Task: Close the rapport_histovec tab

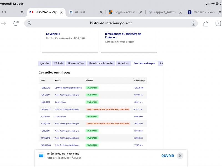Action: tap(180, 12)
